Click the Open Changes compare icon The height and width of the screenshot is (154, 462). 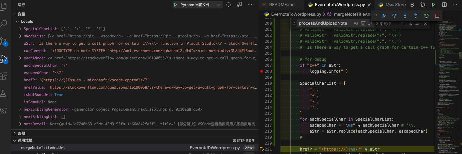pos(423,5)
